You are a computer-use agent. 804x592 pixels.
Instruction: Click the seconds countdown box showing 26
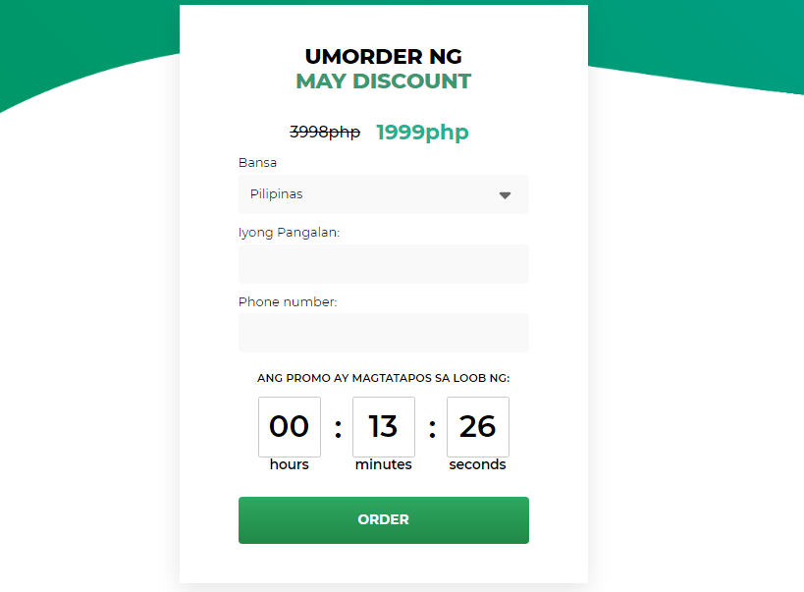coord(478,427)
